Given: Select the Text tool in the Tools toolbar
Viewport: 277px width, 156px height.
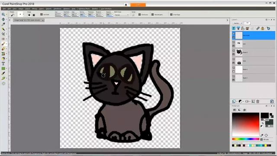Looking at the screenshot, I should point(3,64).
